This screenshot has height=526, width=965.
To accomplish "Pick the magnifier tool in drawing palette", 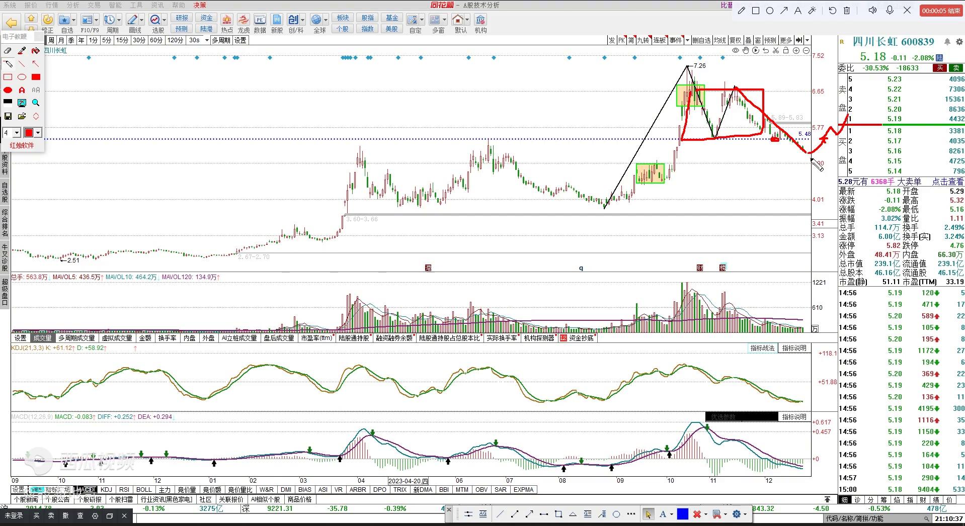I will point(36,103).
